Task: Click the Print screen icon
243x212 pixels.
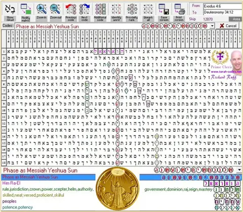Action: click(179, 9)
